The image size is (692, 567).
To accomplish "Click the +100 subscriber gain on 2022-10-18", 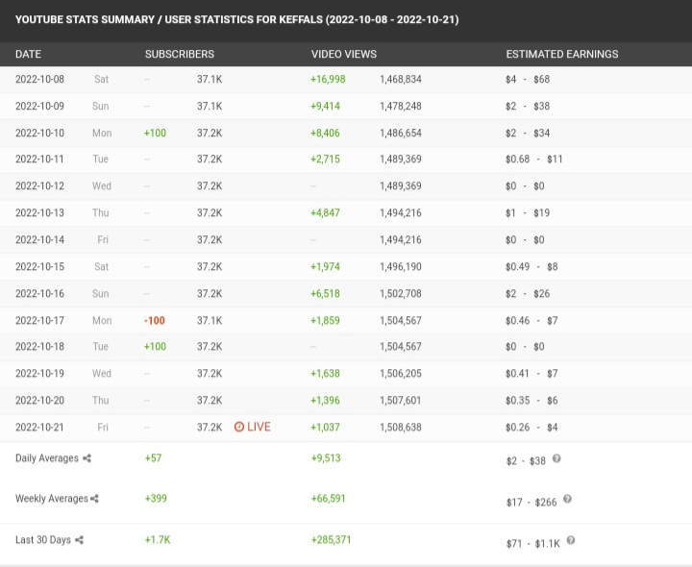I will (x=155, y=347).
